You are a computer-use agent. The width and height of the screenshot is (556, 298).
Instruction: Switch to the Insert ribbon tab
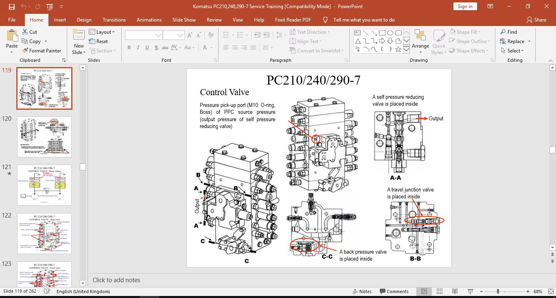60,20
